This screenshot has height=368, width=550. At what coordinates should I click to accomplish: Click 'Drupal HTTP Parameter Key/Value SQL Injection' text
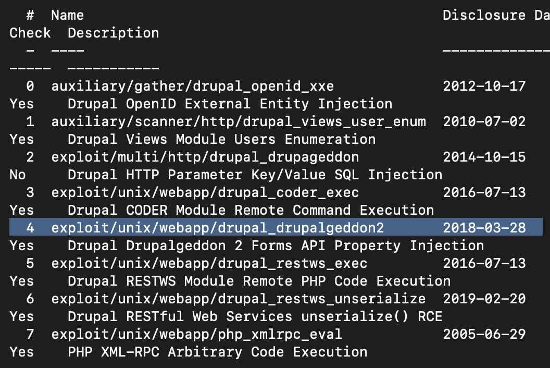(255, 175)
